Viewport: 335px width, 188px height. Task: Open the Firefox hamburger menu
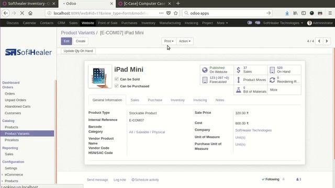click(x=330, y=13)
